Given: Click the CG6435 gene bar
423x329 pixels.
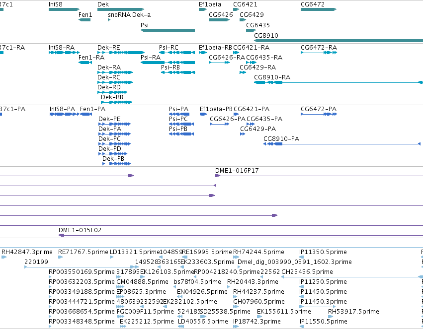Looking at the screenshot, I should 251,30.
